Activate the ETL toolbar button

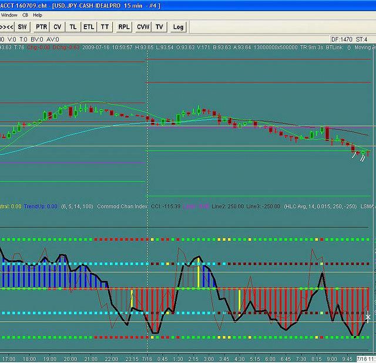point(89,26)
